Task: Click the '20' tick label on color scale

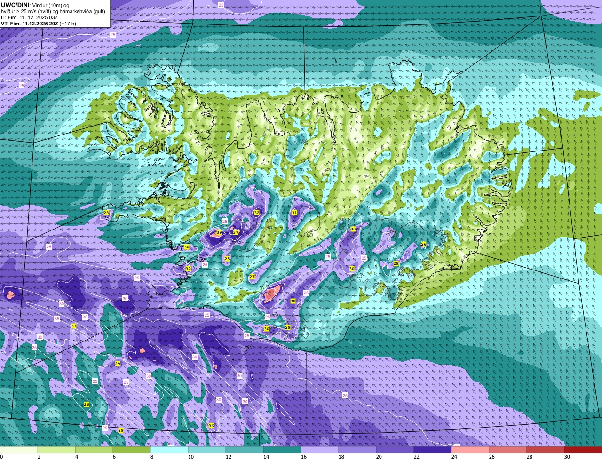Action: tap(379, 457)
